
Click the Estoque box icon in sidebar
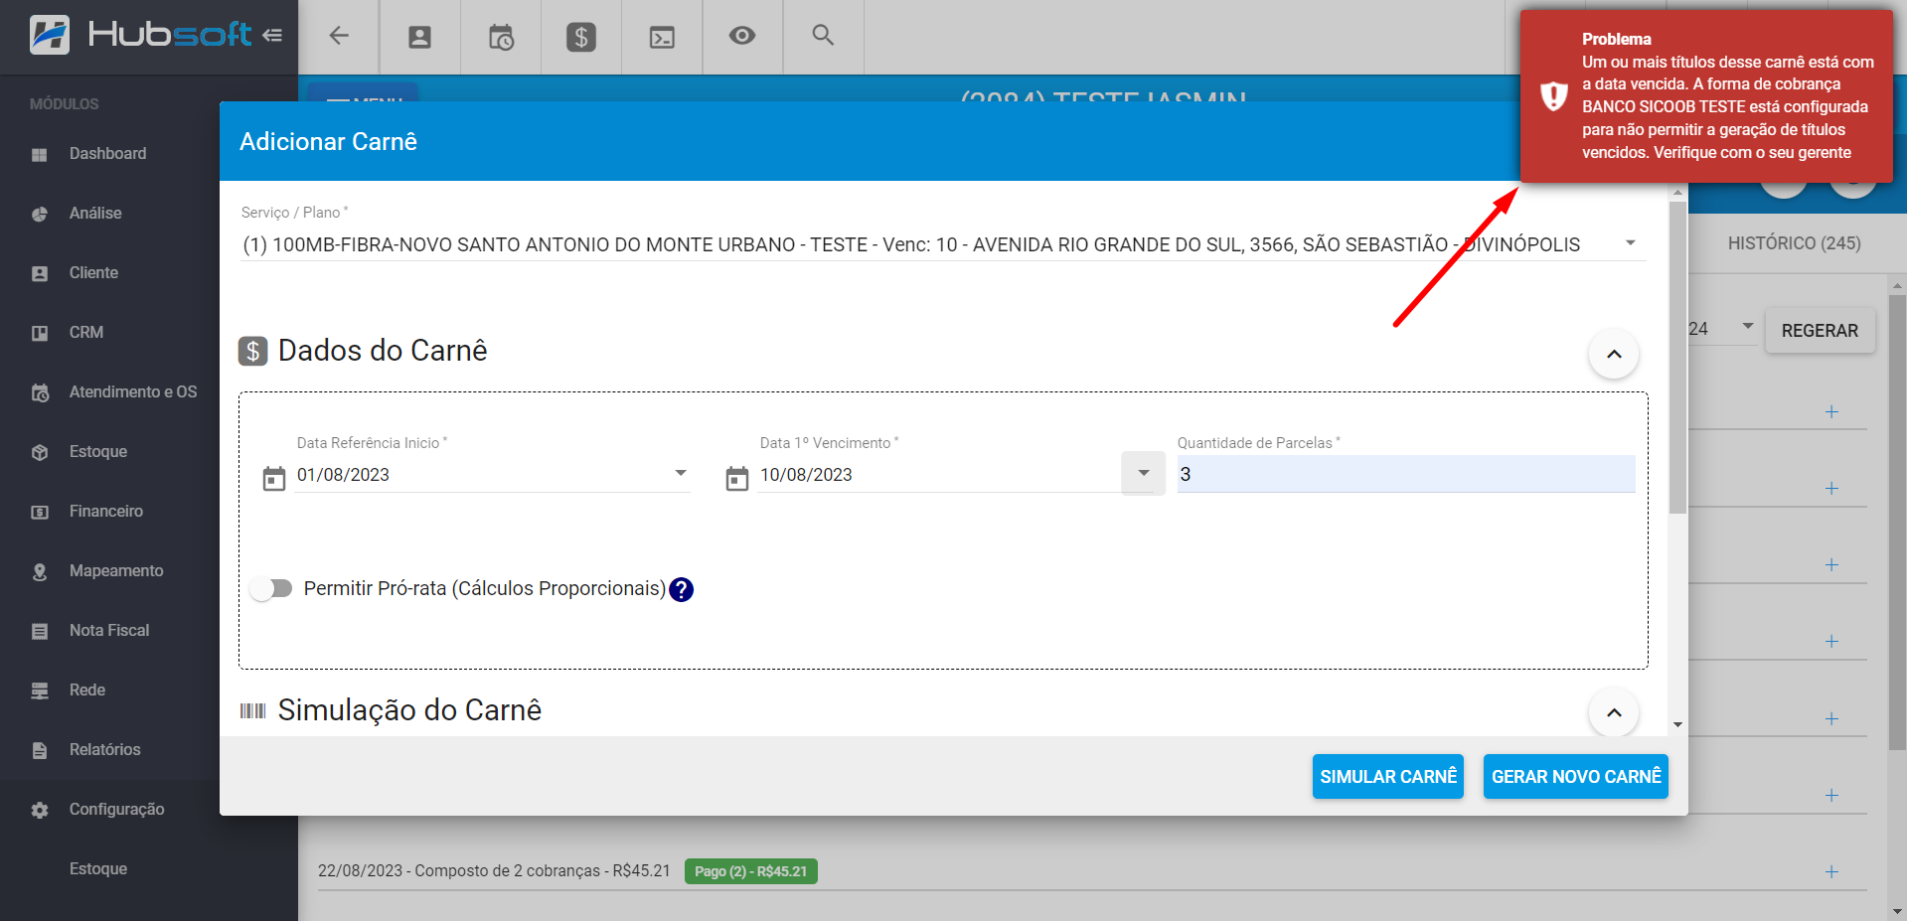40,452
